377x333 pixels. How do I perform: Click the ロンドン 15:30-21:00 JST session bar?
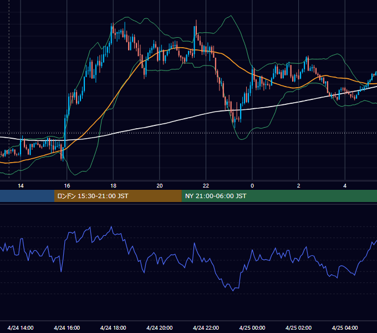pyautogui.click(x=118, y=196)
